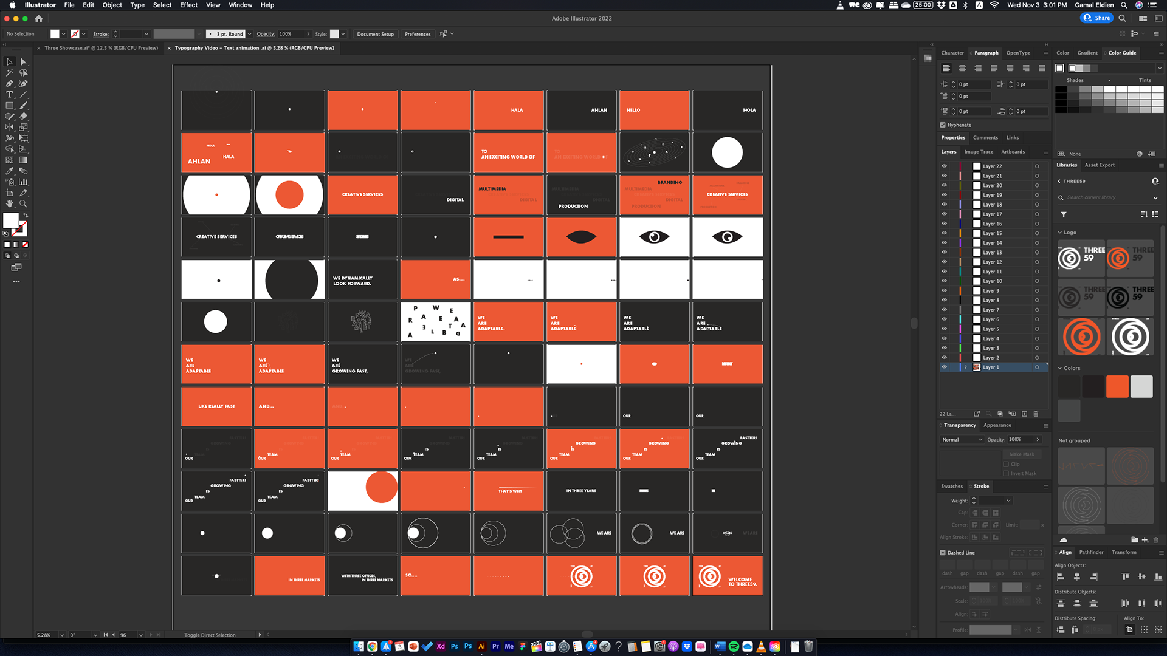Enable the Dashed Line checkbox
This screenshot has width=1167, height=656.
click(943, 553)
